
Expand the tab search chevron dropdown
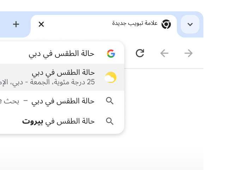click(190, 24)
